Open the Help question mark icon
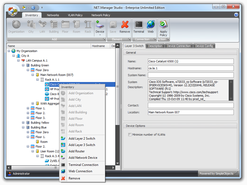This screenshot has height=185, width=247. pyautogui.click(x=236, y=15)
